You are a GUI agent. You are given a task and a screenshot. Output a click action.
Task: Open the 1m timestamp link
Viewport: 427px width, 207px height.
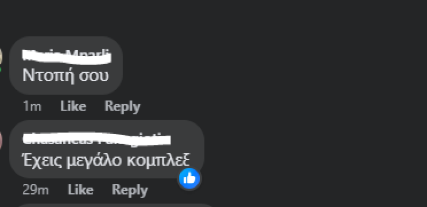click(x=32, y=106)
